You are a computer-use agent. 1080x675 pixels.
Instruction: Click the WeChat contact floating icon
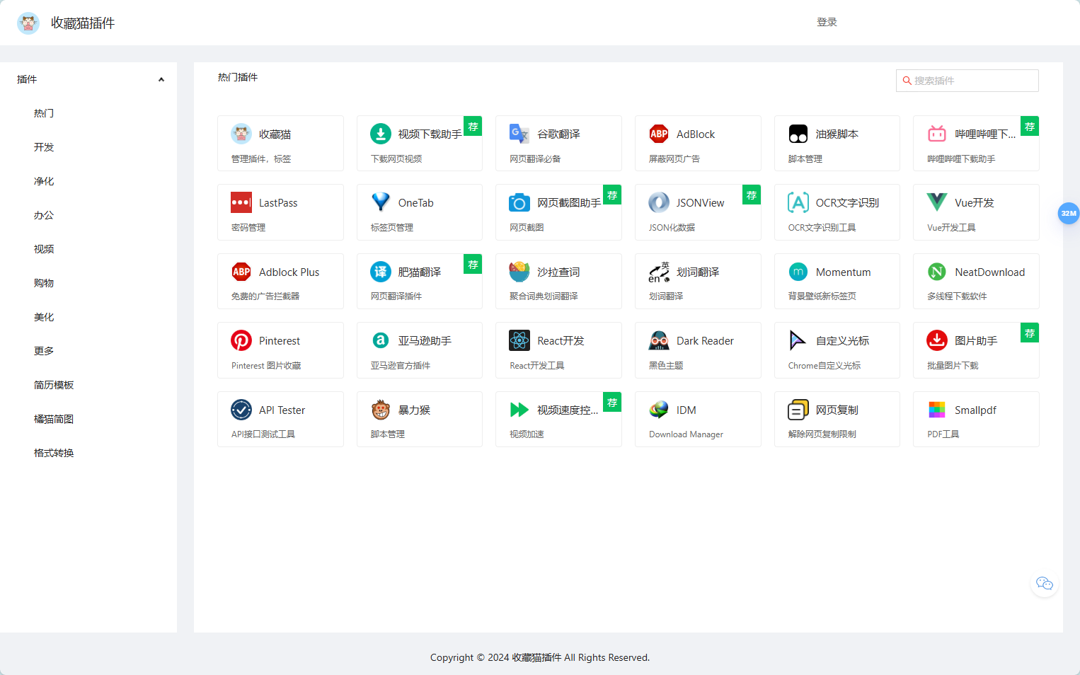[1045, 583]
